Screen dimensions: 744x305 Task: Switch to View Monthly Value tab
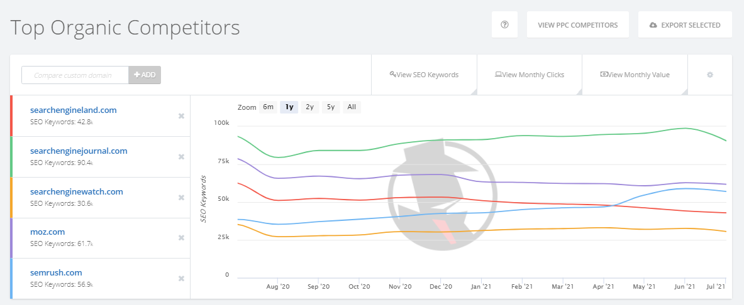[x=635, y=75]
